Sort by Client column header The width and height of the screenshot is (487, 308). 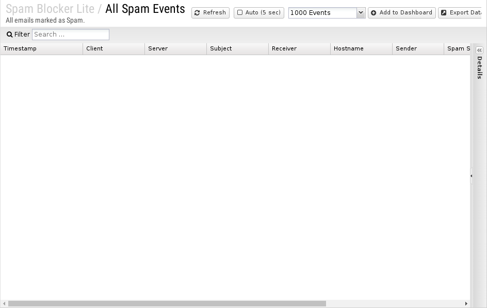click(113, 49)
